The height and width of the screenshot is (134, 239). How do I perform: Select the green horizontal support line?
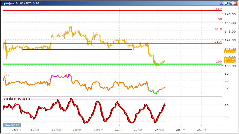(x=87, y=64)
